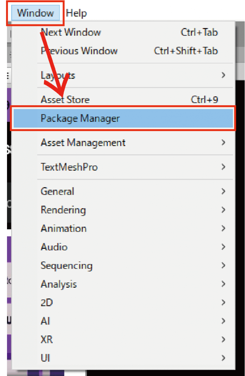This screenshot has height=376, width=245.
Task: Expand the Sequencing submenu
Action: (x=67, y=265)
